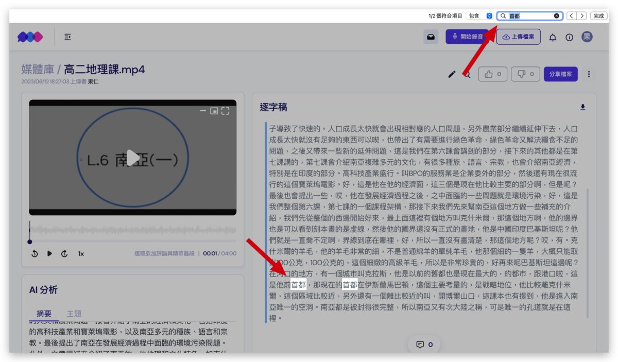The height and width of the screenshot is (362, 618).
Task: Minimize the video player
Action: [x=203, y=111]
